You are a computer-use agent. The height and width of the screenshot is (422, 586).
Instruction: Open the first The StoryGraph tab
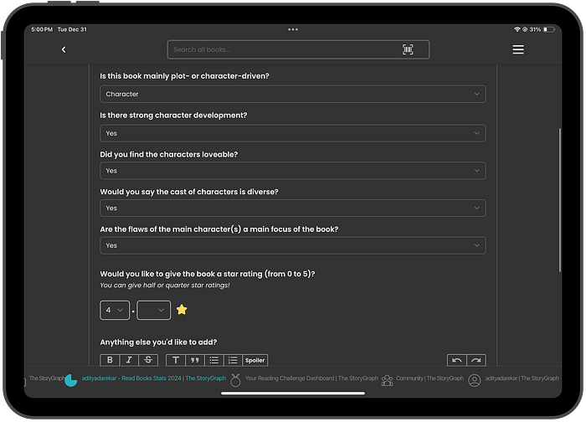46,378
